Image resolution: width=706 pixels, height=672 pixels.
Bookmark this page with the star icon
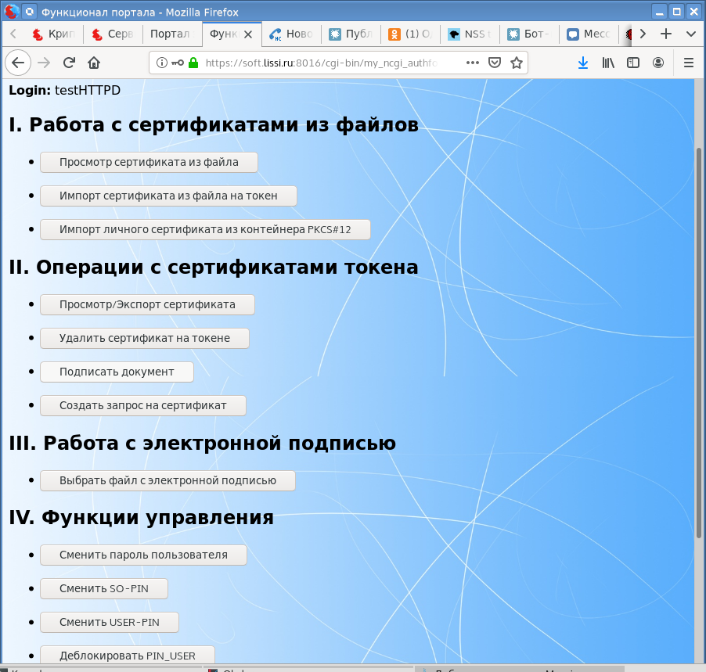pyautogui.click(x=517, y=63)
